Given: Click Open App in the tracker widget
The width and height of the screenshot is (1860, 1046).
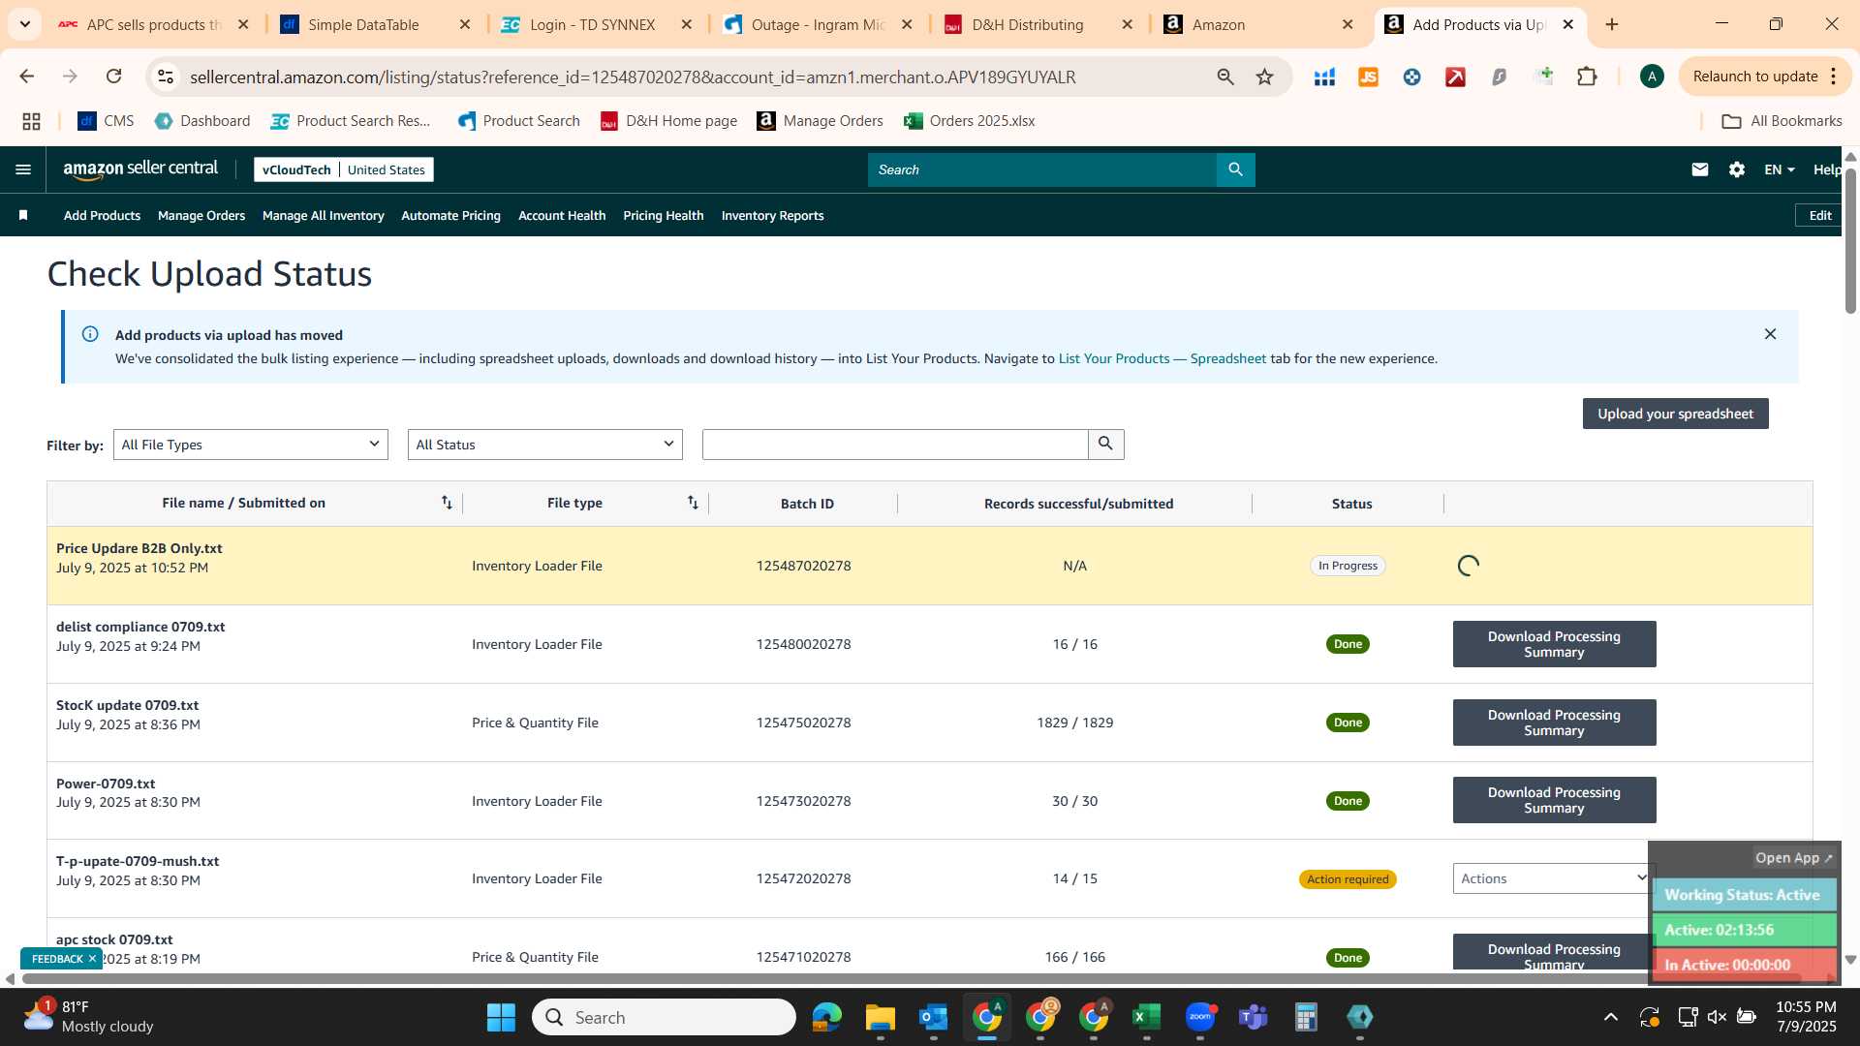Looking at the screenshot, I should 1793,858.
